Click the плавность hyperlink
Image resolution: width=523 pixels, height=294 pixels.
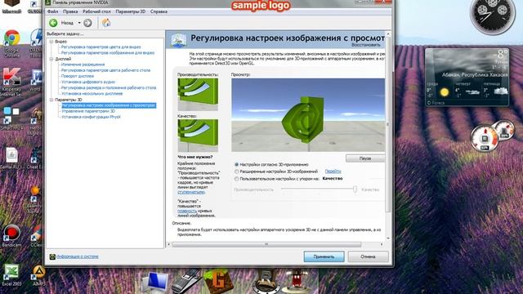187,211
